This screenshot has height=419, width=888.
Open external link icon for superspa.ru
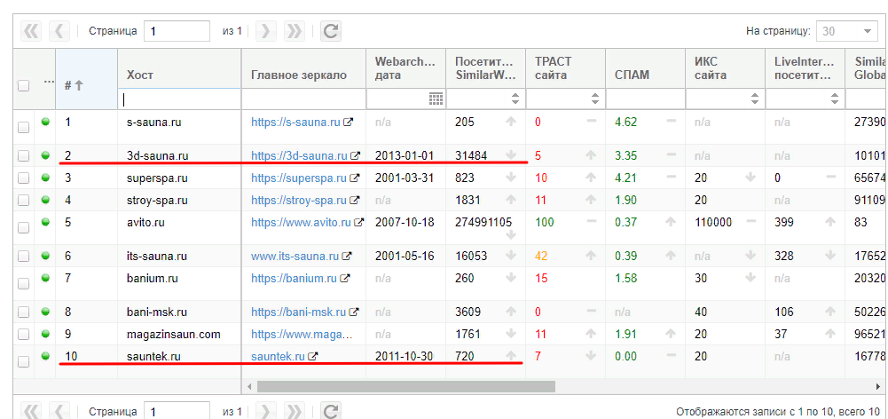tap(355, 178)
